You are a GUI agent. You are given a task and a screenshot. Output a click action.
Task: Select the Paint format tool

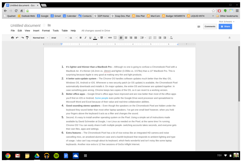27,38
